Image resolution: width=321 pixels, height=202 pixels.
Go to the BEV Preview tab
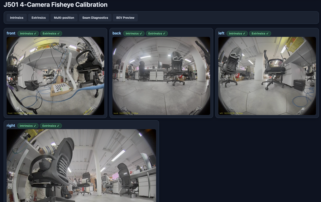[x=125, y=18]
